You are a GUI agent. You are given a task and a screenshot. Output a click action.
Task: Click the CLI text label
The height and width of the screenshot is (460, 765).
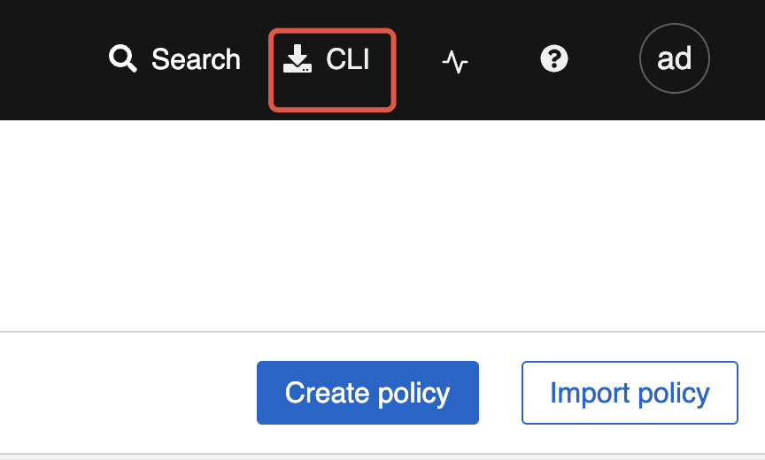348,59
